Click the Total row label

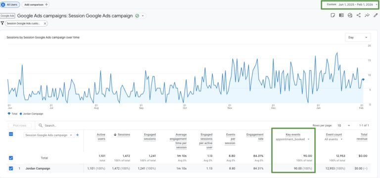[45, 158]
